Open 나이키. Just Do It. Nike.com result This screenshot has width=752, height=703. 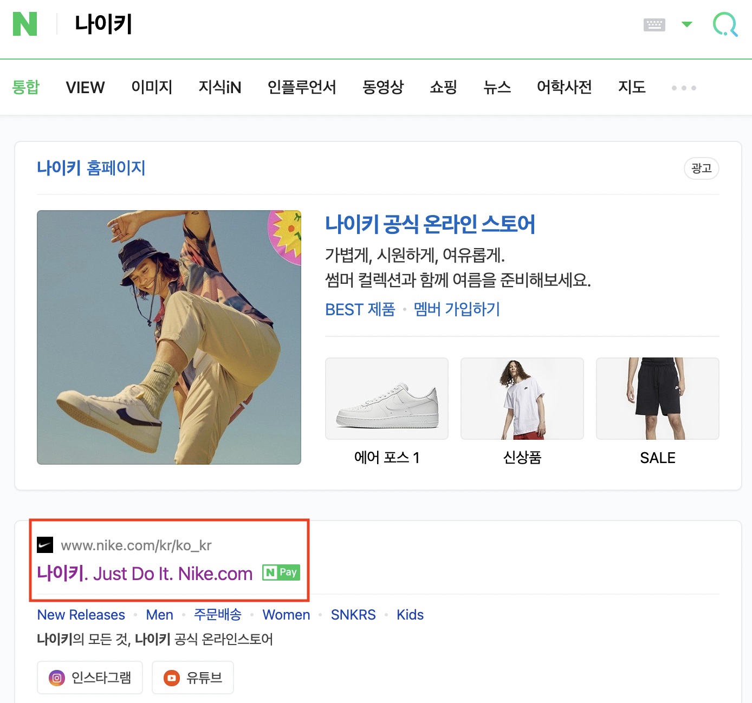pyautogui.click(x=145, y=574)
